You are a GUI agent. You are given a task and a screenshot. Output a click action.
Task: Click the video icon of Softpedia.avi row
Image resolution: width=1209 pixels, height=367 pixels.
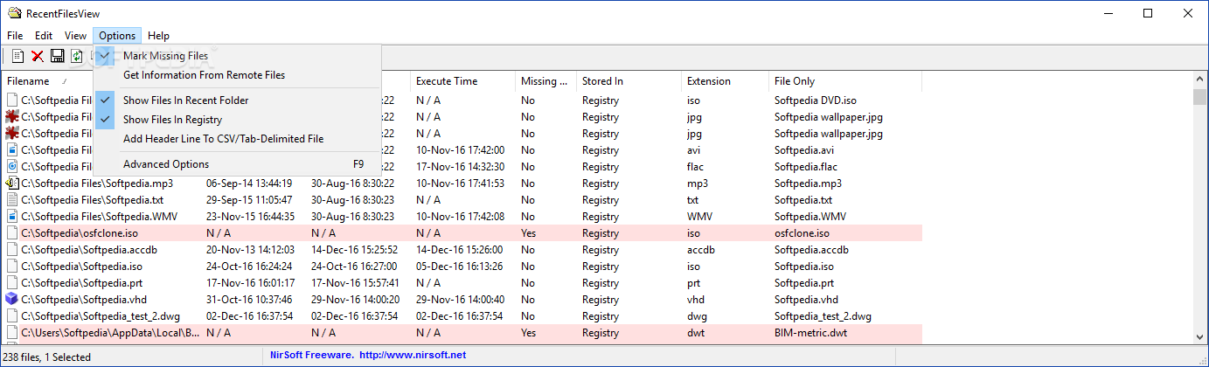point(12,150)
